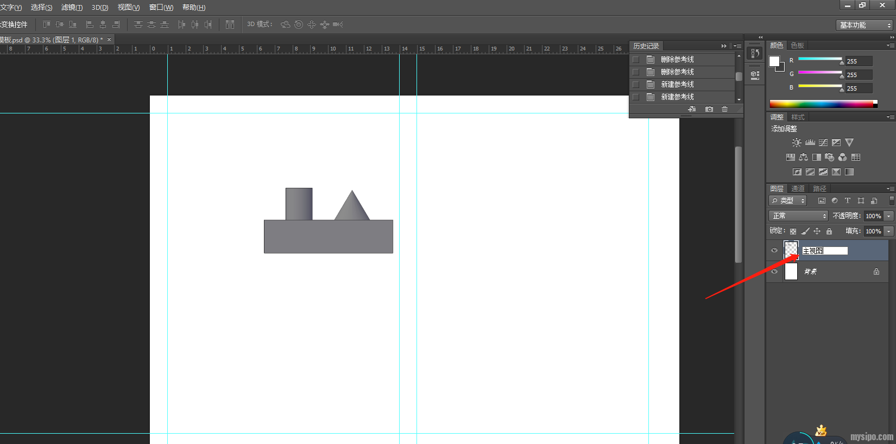This screenshot has height=444, width=896.
Task: Open the blend mode dropdown showing 正常
Action: [x=798, y=216]
